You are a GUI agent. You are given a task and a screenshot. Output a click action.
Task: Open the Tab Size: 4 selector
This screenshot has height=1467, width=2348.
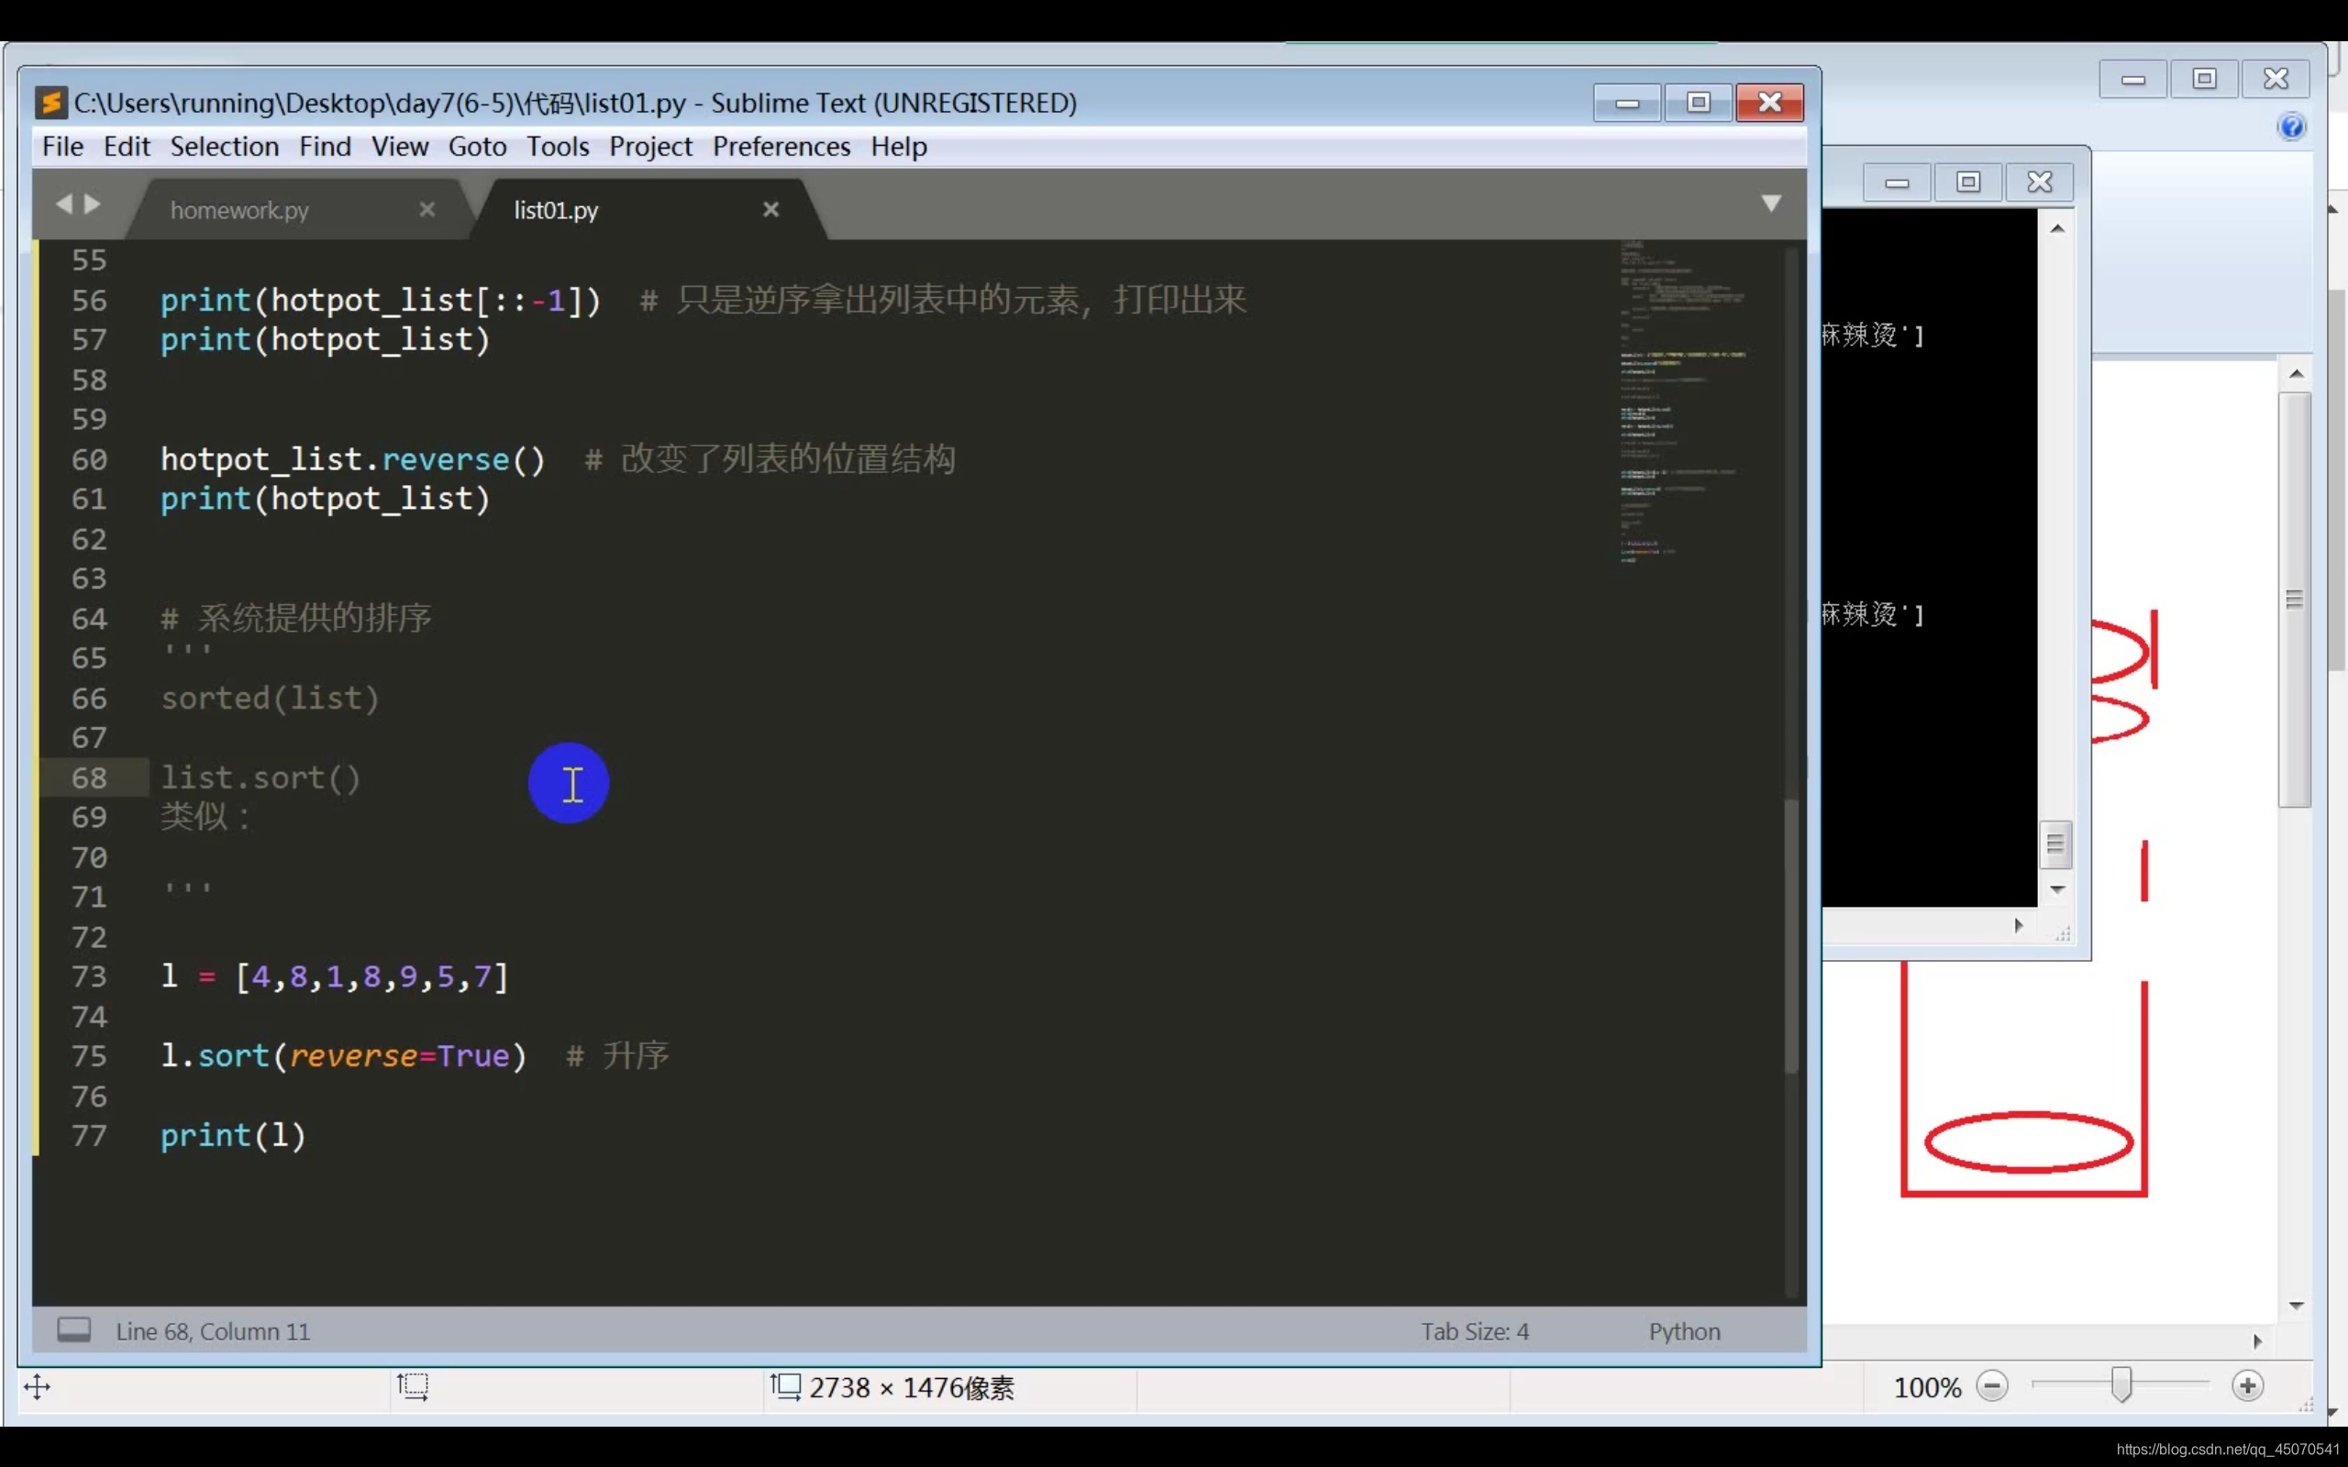[x=1475, y=1331]
